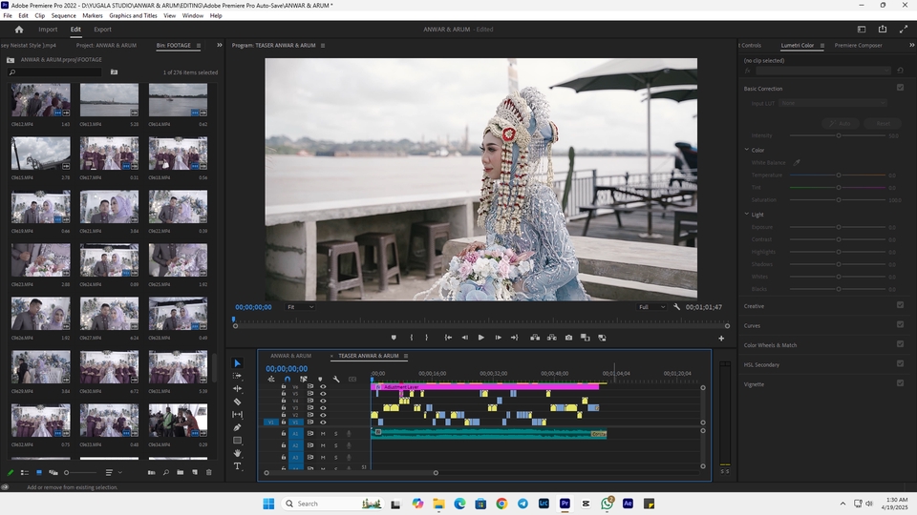
Task: Open the Full playback resolution dropdown
Action: (x=652, y=307)
